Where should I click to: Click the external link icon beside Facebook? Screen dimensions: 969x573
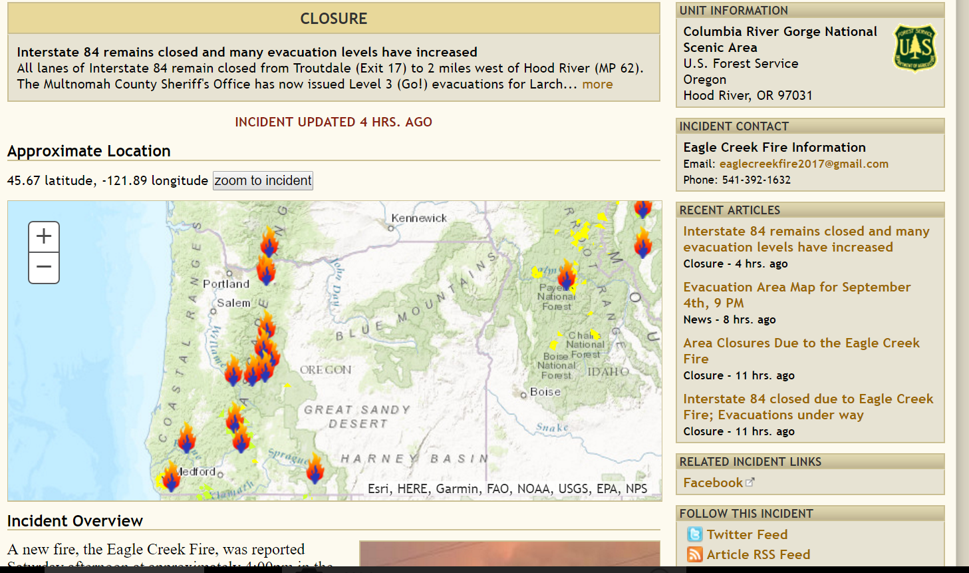[750, 482]
